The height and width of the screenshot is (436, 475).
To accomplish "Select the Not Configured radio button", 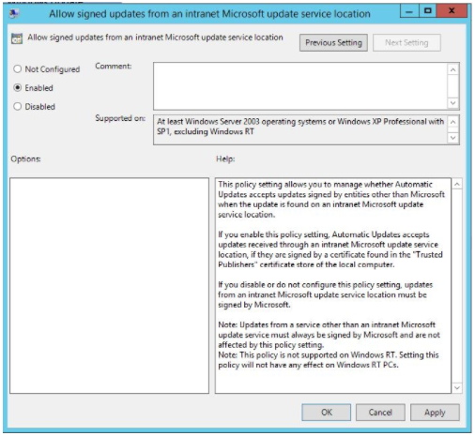I will [x=17, y=68].
